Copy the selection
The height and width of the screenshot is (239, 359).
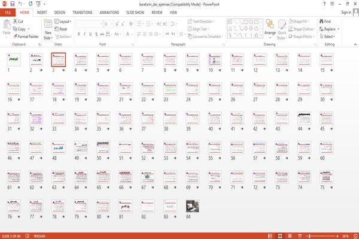(x=22, y=29)
